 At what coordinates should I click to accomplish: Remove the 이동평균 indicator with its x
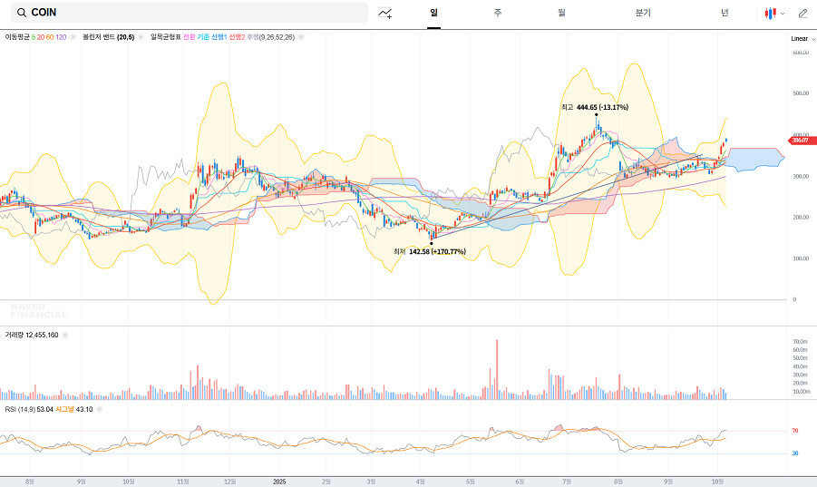(73, 37)
